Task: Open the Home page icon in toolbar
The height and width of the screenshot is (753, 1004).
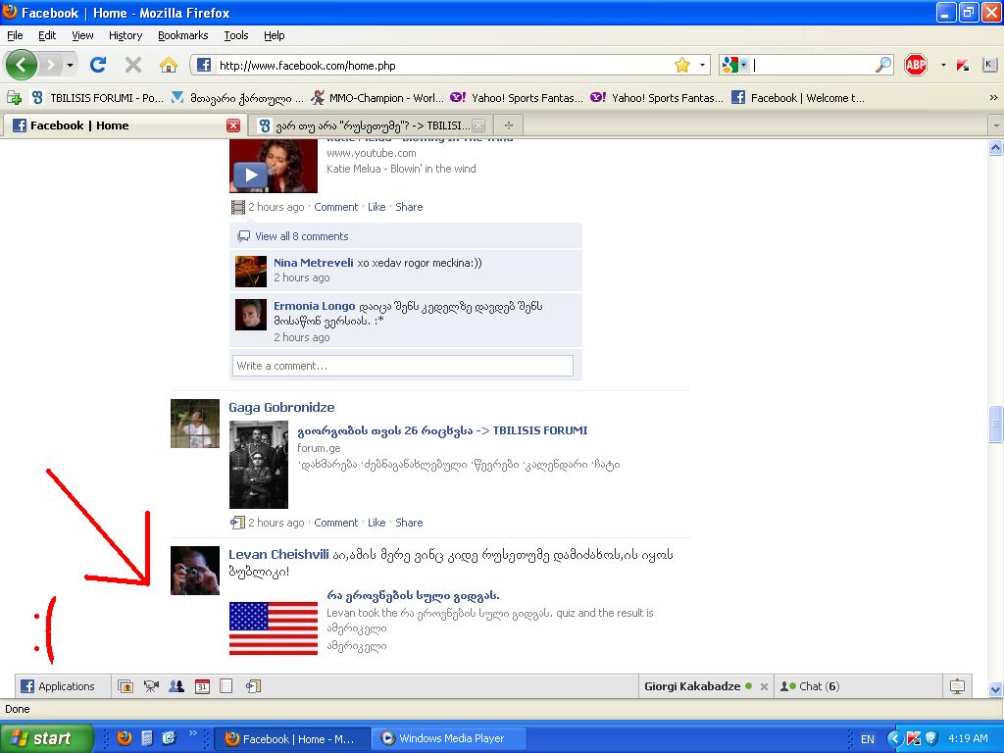Action: [x=168, y=65]
